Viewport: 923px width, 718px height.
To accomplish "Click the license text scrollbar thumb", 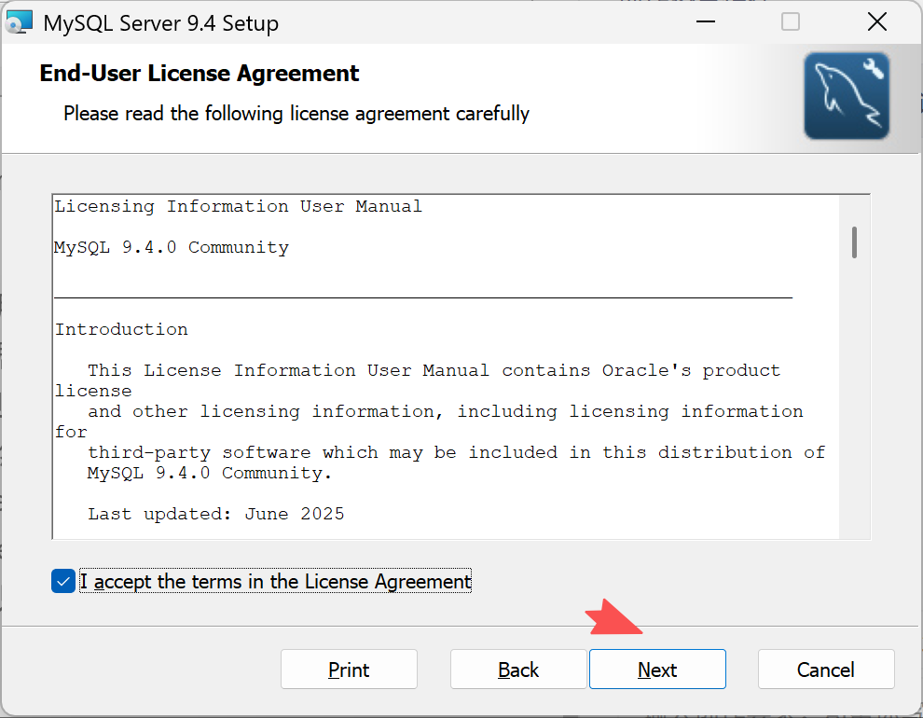I will point(854,242).
